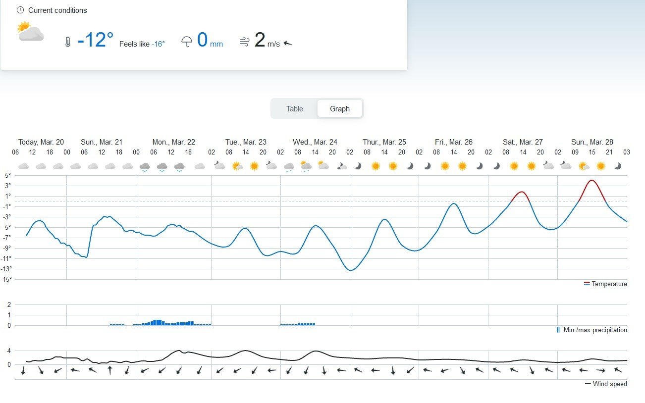
Task: Click tallest precipitation bar on Mon., Mar. 22
Action: 157,322
